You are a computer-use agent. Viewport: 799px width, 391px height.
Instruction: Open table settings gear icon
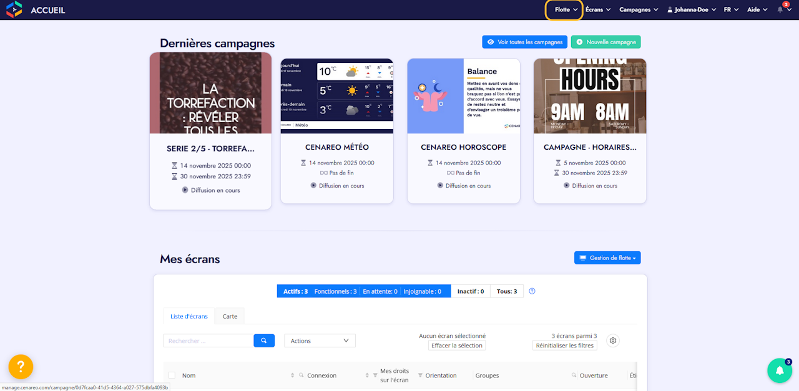coord(613,340)
